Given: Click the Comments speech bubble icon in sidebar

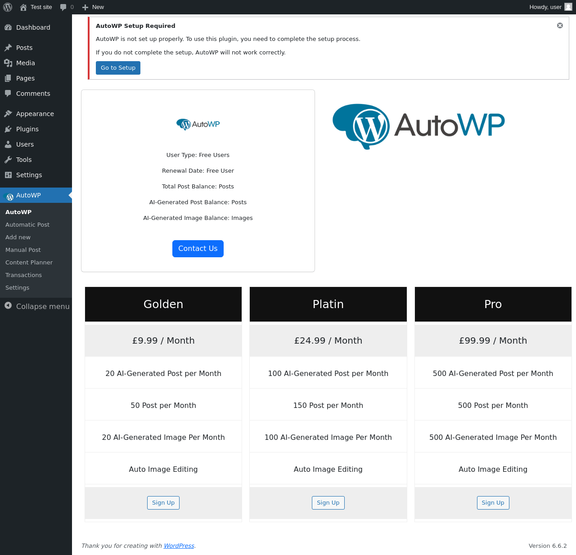Looking at the screenshot, I should click(x=8, y=94).
